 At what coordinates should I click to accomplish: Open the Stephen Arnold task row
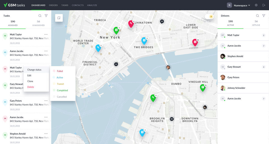[x=25, y=137]
